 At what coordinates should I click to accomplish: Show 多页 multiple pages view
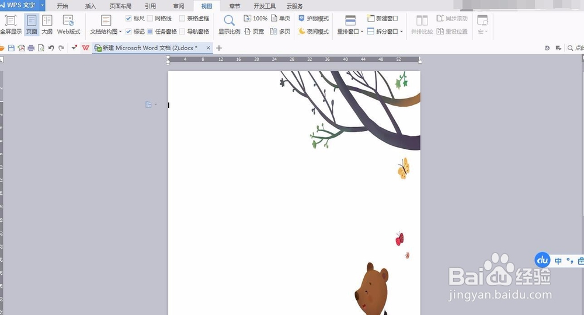(x=280, y=32)
